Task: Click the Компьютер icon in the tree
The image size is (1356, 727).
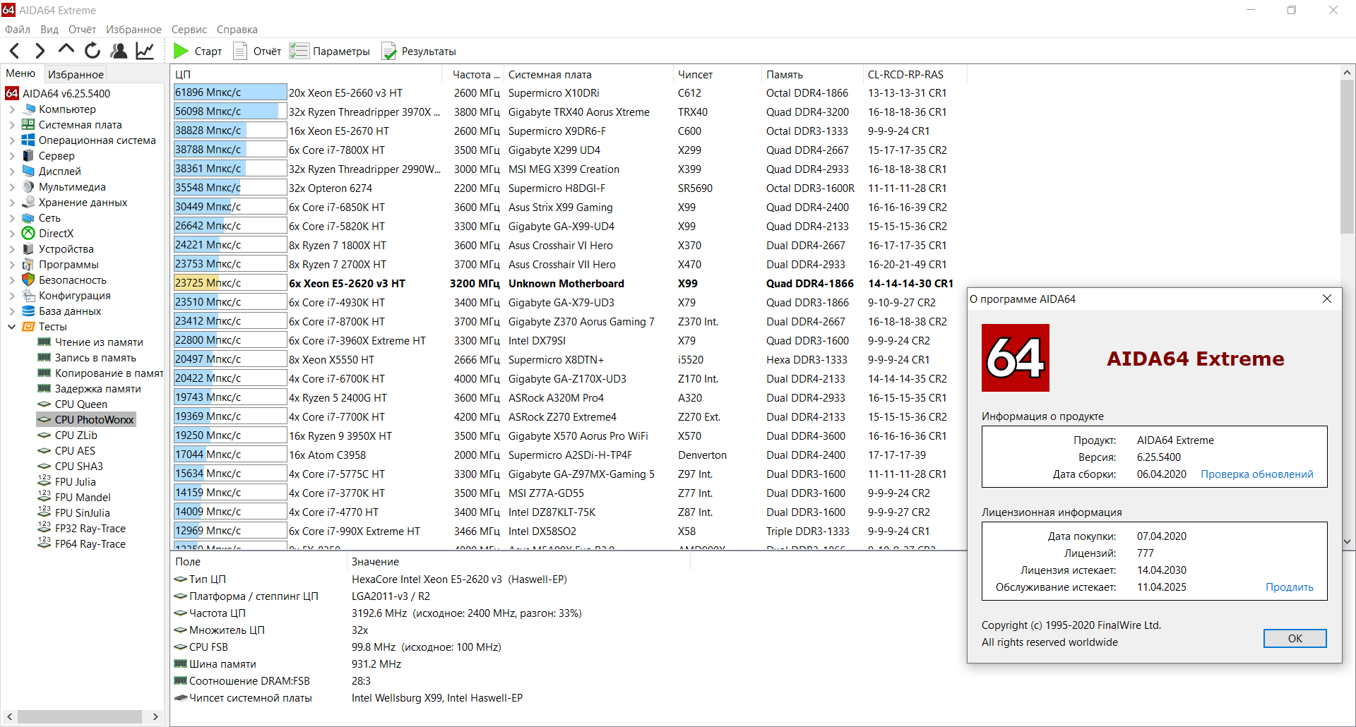Action: coord(29,109)
